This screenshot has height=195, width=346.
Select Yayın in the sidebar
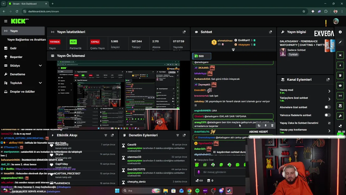click(x=23, y=31)
